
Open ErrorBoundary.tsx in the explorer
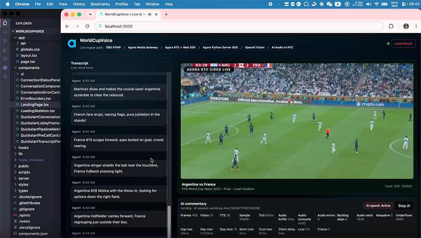coord(36,98)
